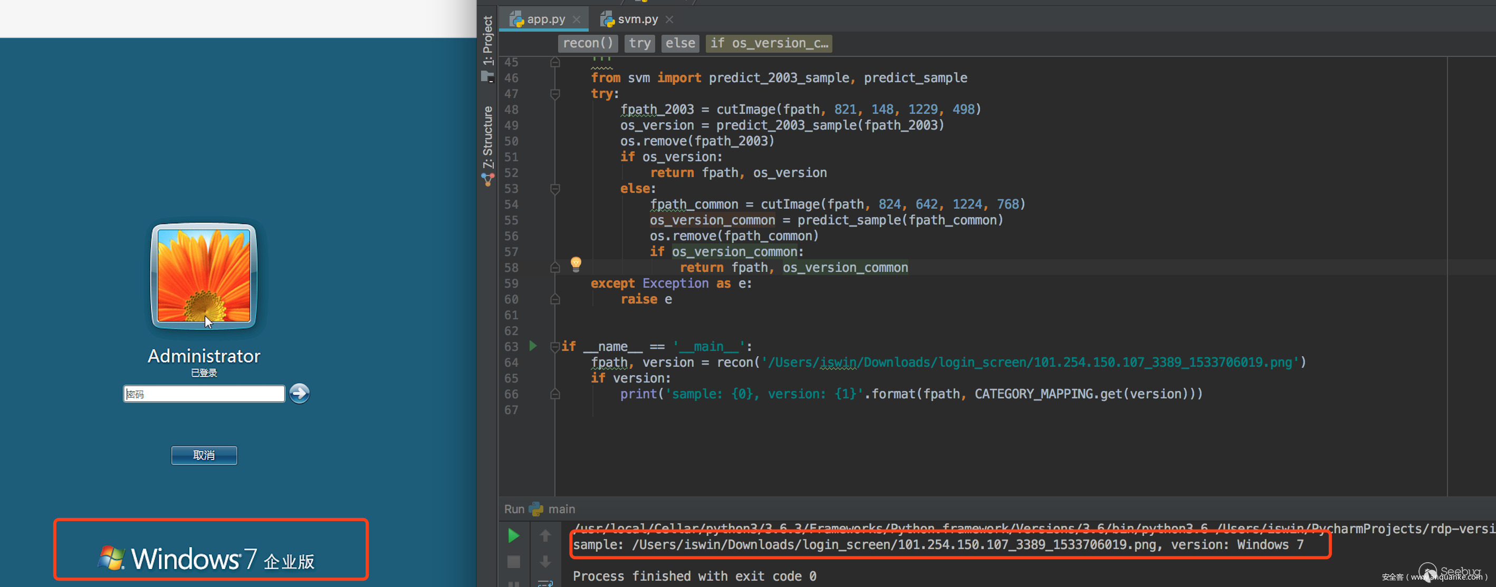1496x587 pixels.
Task: Open the Structure tool window sidebar tab
Action: tap(487, 137)
